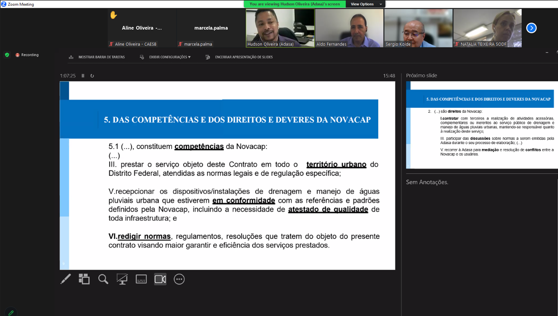558x316 pixels.
Task: Minimize the presenter view window
Action: click(x=547, y=53)
